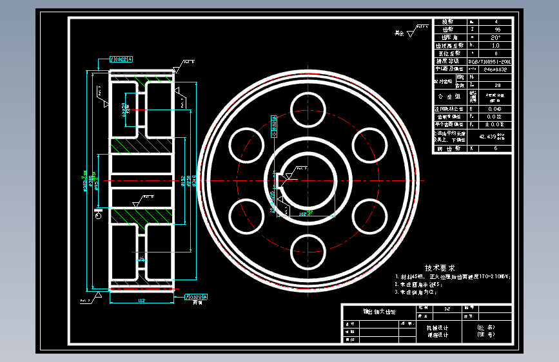559x362 pixels.
Task: Select the 其余 surface roughness symbol
Action: tap(410, 32)
